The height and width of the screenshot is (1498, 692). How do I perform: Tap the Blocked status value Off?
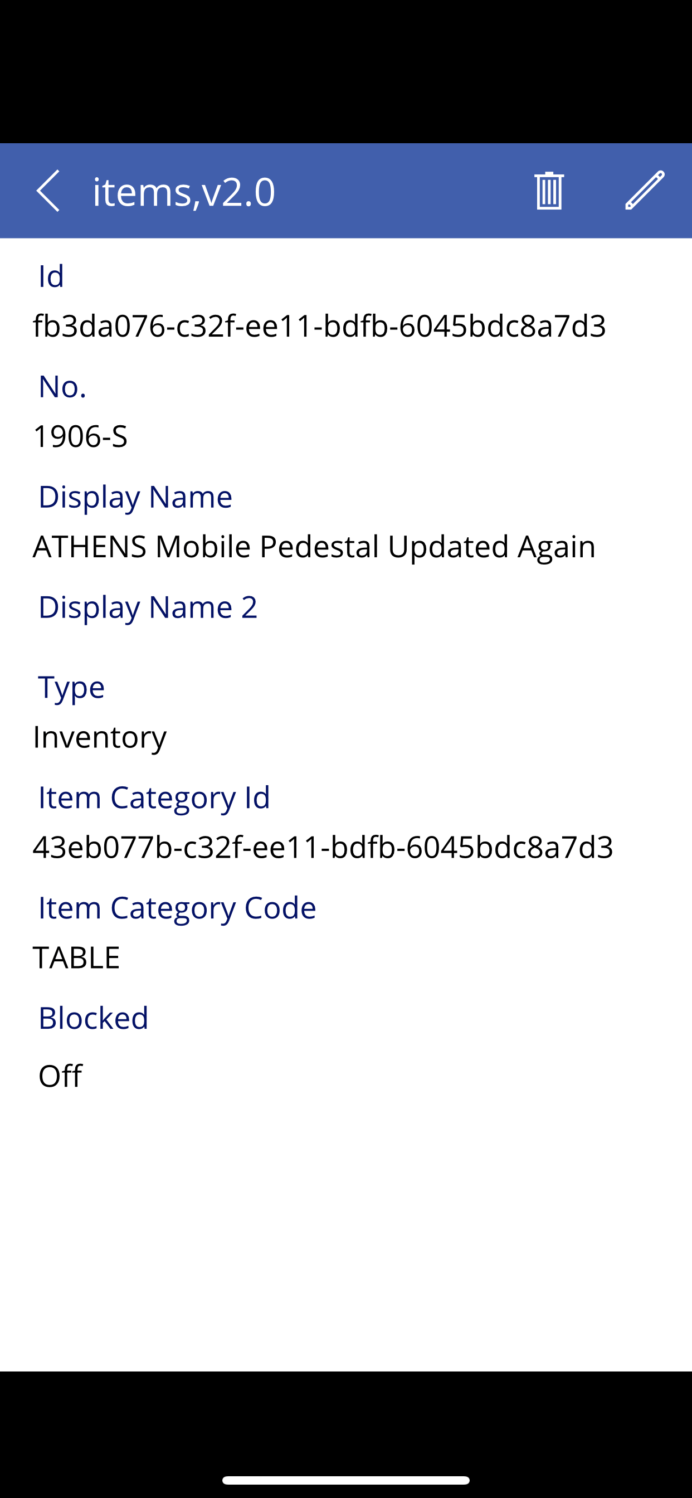coord(60,1076)
